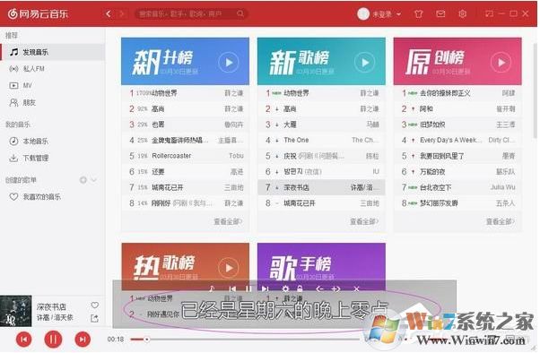
Task: Select 台北夜空下 by Julia Wu
Action: (x=457, y=187)
